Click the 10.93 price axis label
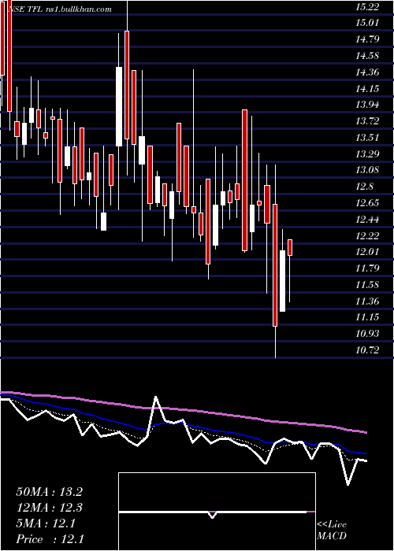The width and height of the screenshot is (394, 551). tap(367, 334)
